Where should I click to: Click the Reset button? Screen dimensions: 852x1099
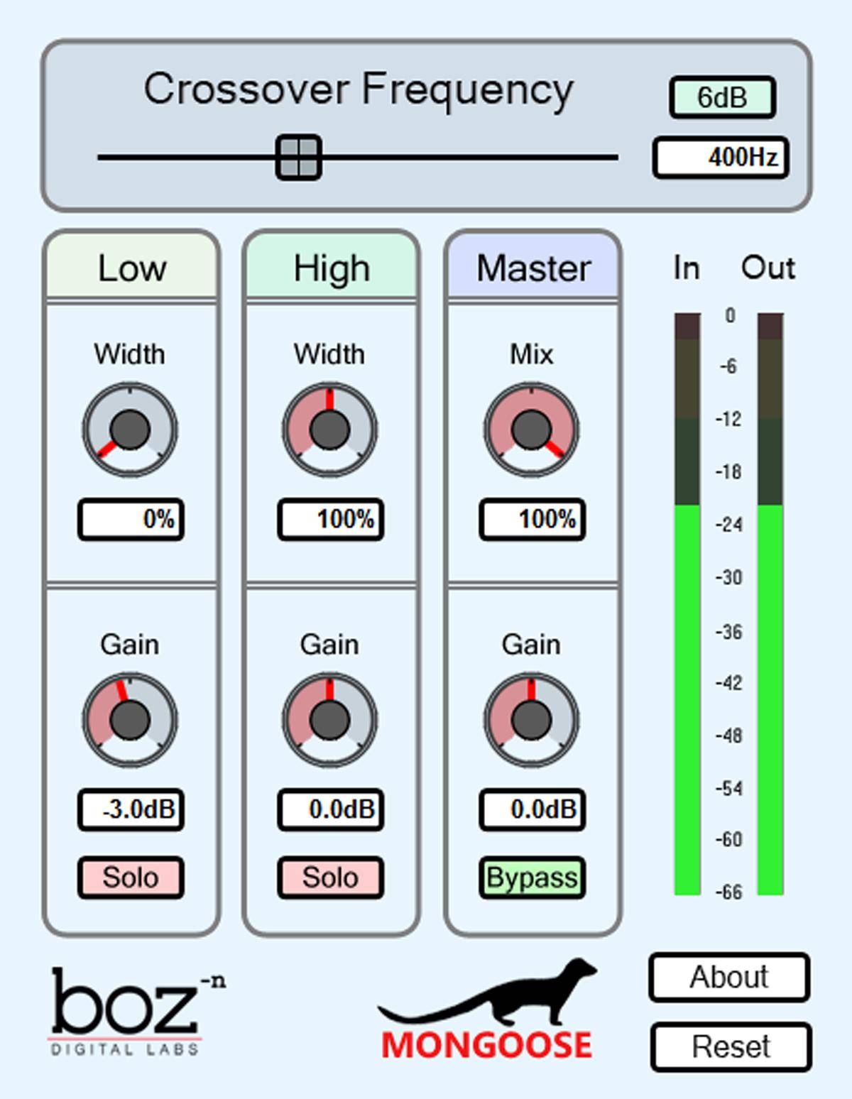point(731,1046)
